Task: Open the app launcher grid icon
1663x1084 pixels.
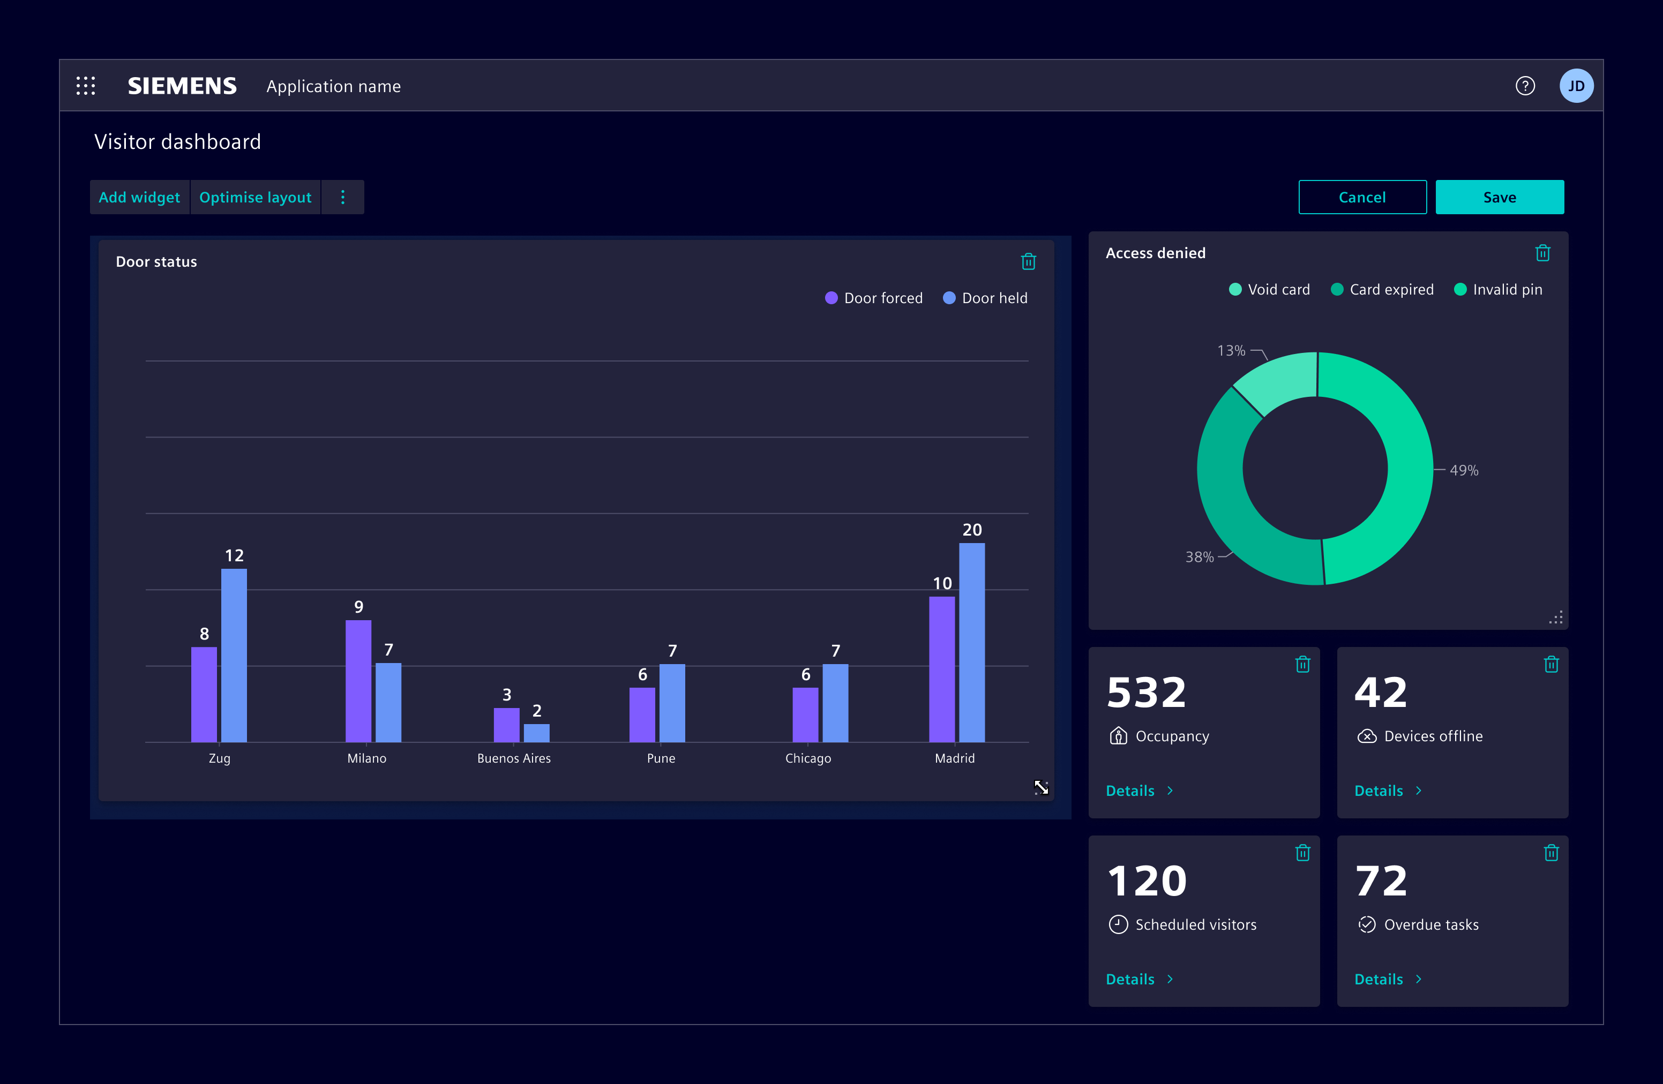Action: pyautogui.click(x=85, y=85)
